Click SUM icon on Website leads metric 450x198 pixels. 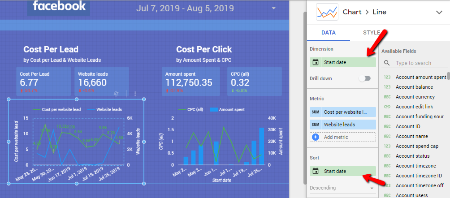(316, 125)
